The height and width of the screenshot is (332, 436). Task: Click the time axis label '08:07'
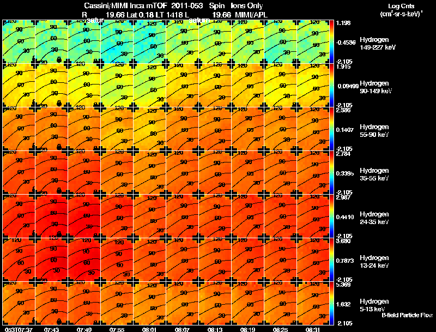coord(182,329)
